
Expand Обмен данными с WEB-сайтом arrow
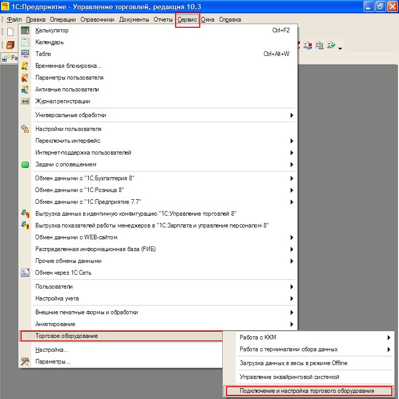[292, 237]
